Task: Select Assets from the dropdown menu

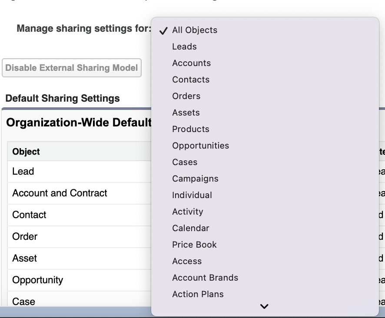Action: 186,113
